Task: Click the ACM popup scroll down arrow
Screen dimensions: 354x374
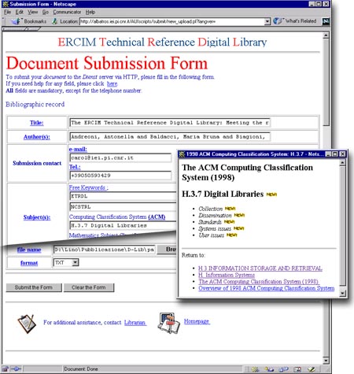Action: pyautogui.click(x=342, y=293)
